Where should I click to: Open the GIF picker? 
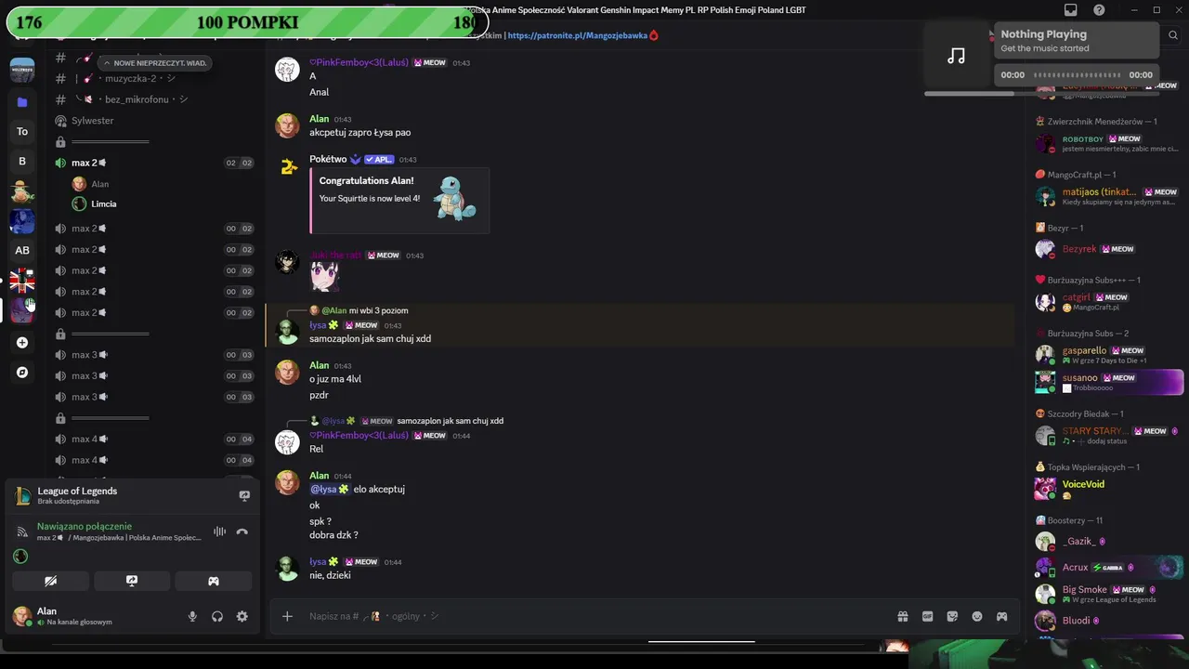[927, 616]
